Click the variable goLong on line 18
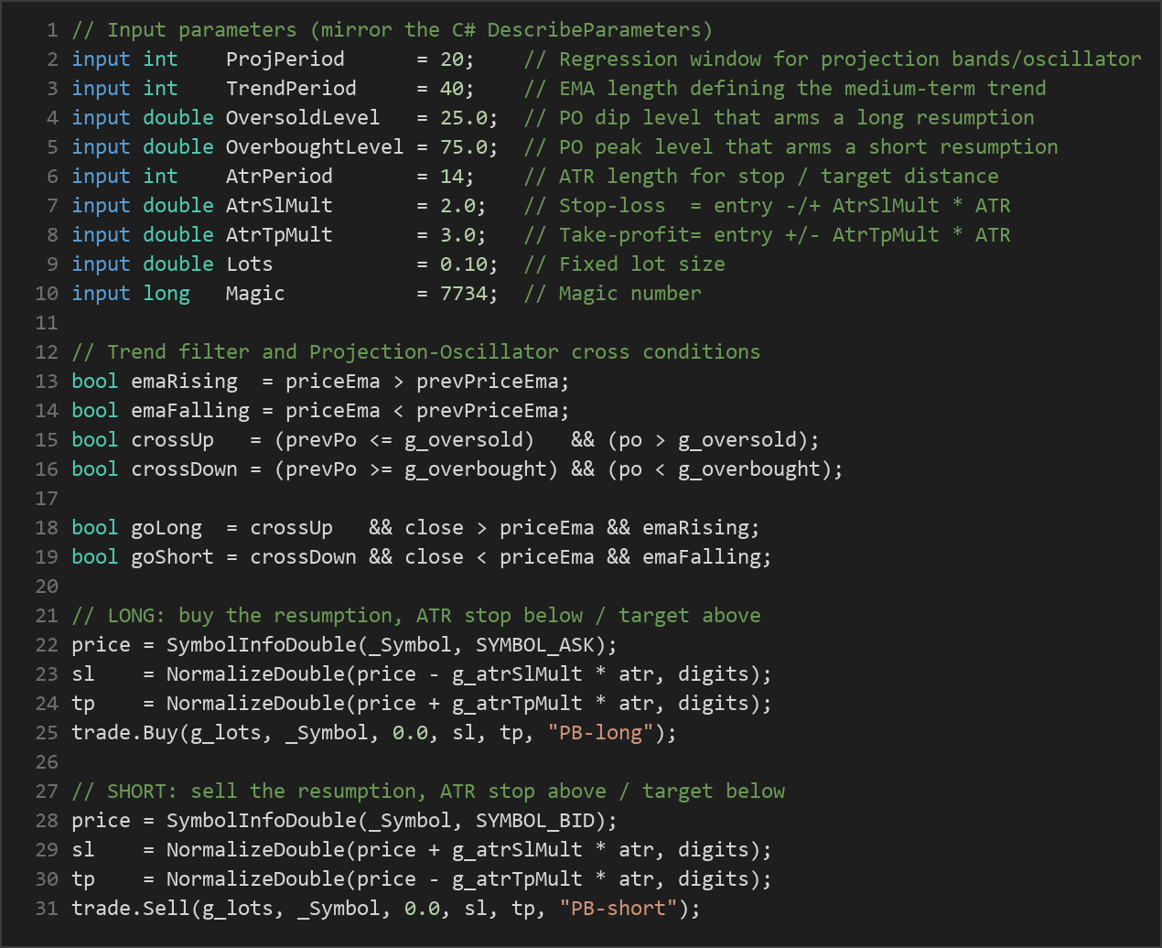Screen dimensions: 1162x948 pos(167,528)
